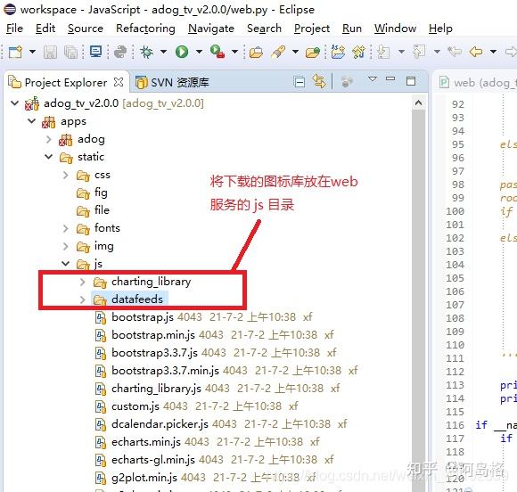
Task: Click the green Run button
Action: pyautogui.click(x=182, y=52)
